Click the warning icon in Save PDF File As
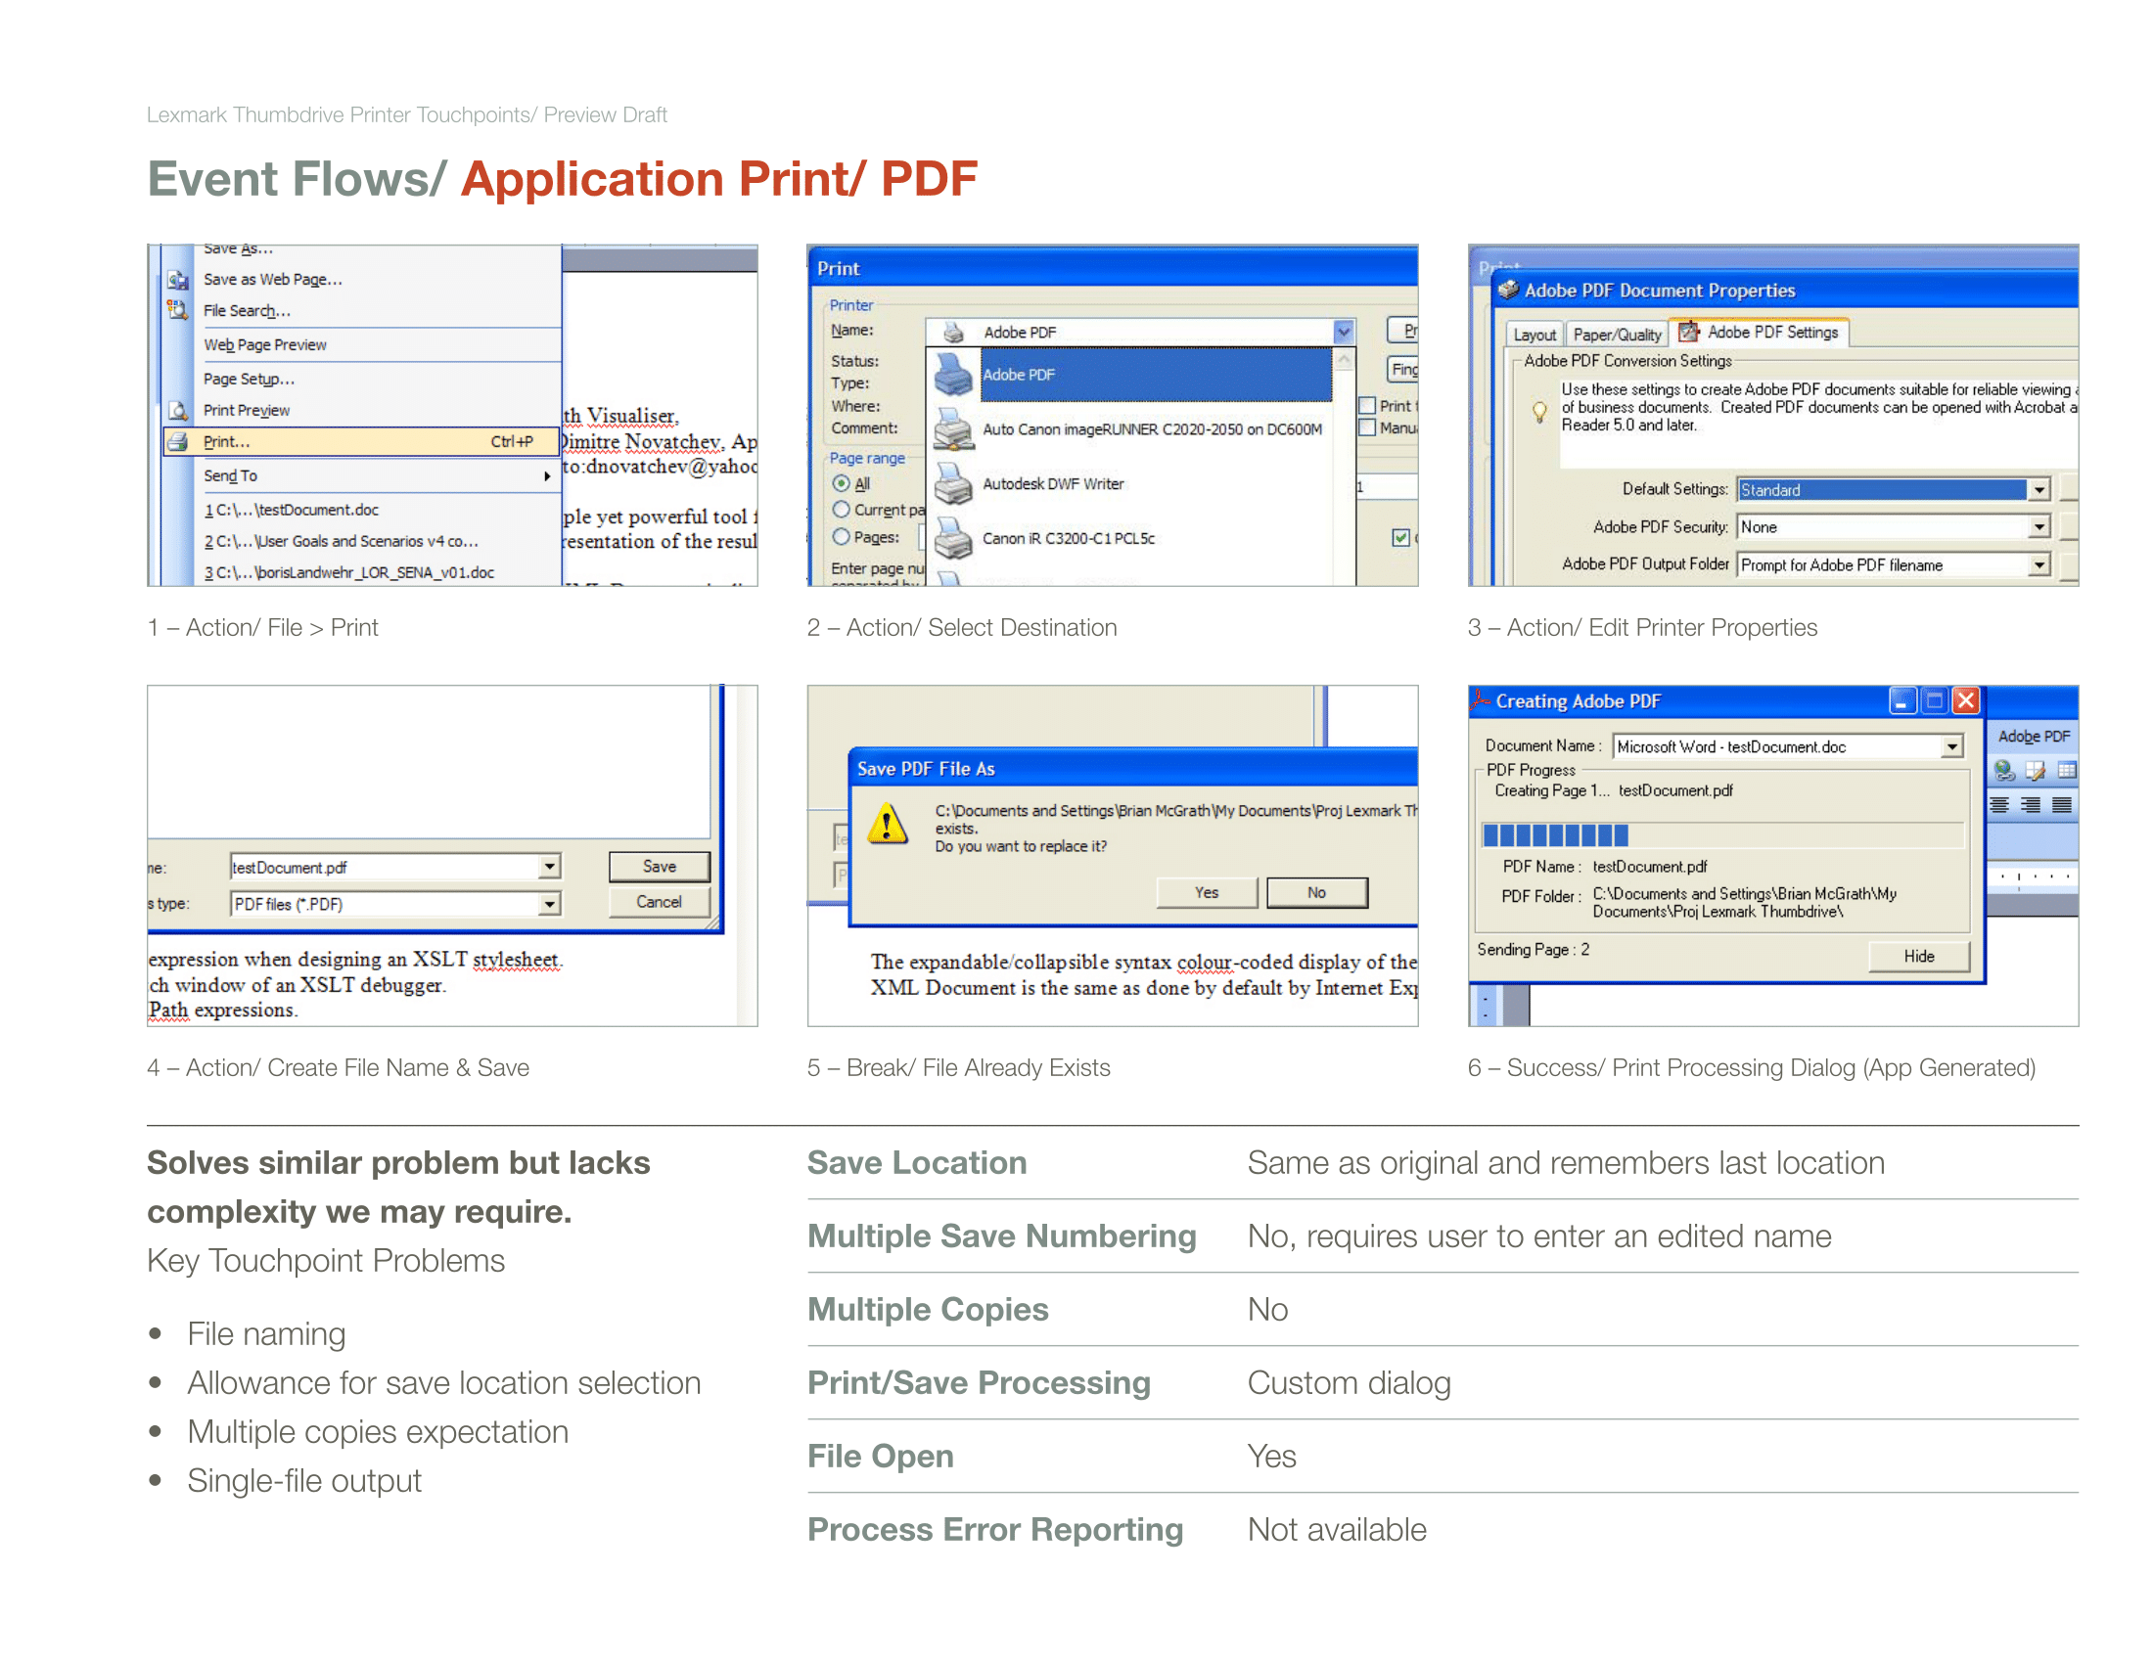 coord(889,824)
